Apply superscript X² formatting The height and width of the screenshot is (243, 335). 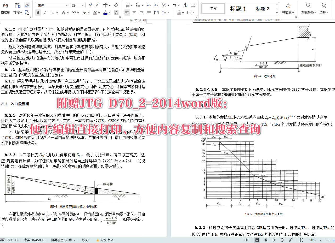coord(74,12)
